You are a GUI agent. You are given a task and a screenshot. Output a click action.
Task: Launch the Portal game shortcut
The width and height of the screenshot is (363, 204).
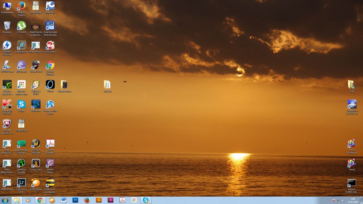pos(50,85)
